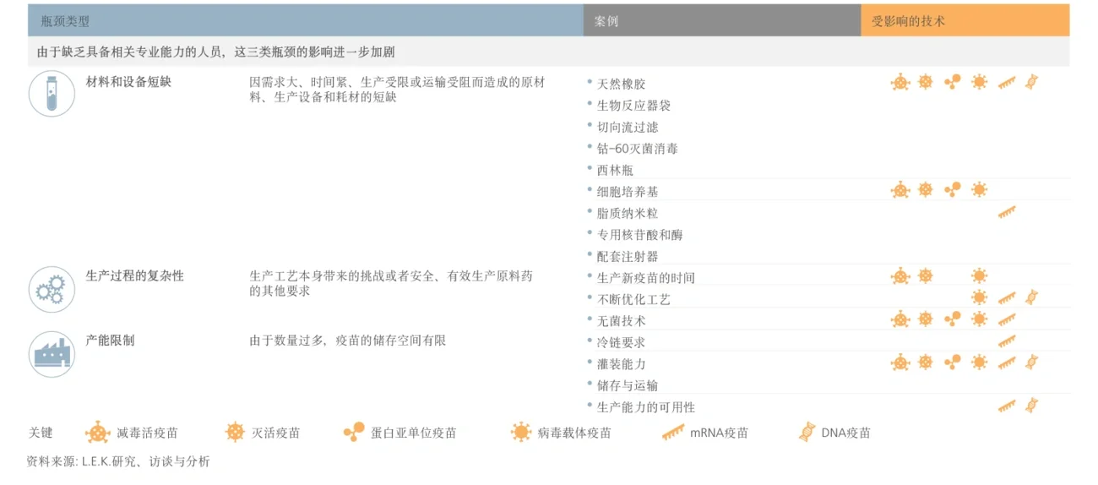
Task: Click the factory icon beside 产能限制
Action: point(52,354)
